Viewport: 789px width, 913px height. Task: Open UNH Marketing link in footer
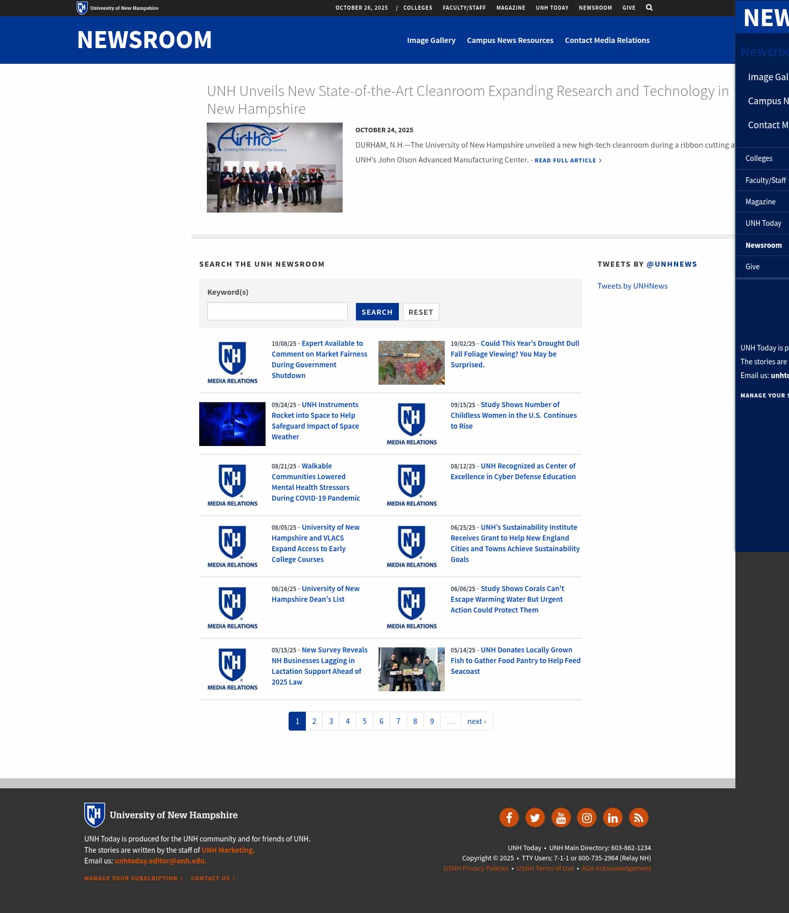(x=228, y=850)
